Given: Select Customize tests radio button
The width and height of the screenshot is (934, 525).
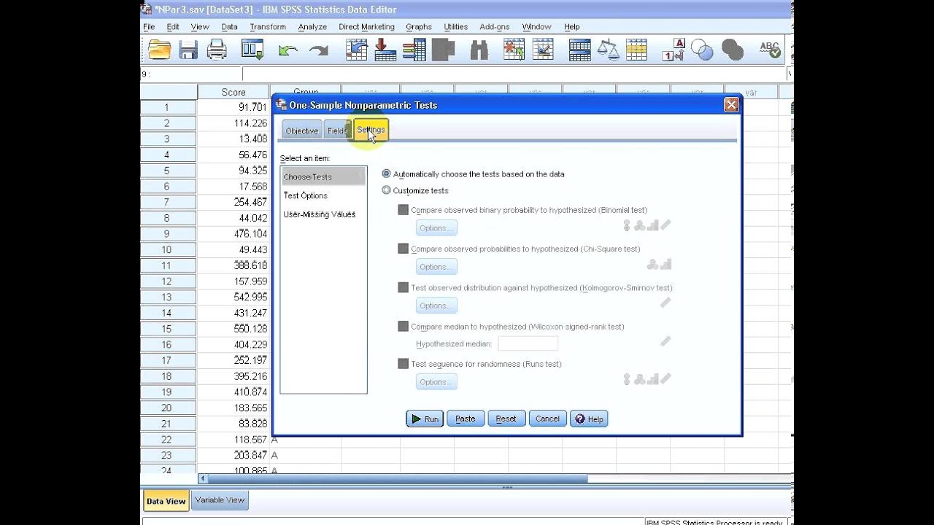Looking at the screenshot, I should click(387, 190).
